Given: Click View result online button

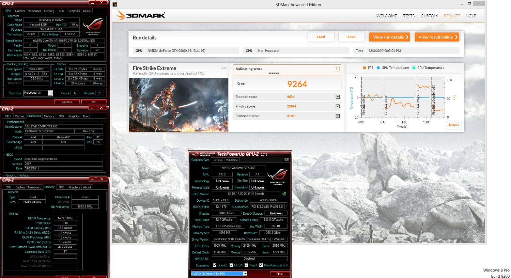Looking at the screenshot, I should (x=437, y=37).
